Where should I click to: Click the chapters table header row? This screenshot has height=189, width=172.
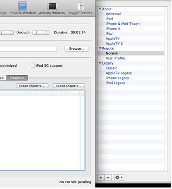pos(42,93)
